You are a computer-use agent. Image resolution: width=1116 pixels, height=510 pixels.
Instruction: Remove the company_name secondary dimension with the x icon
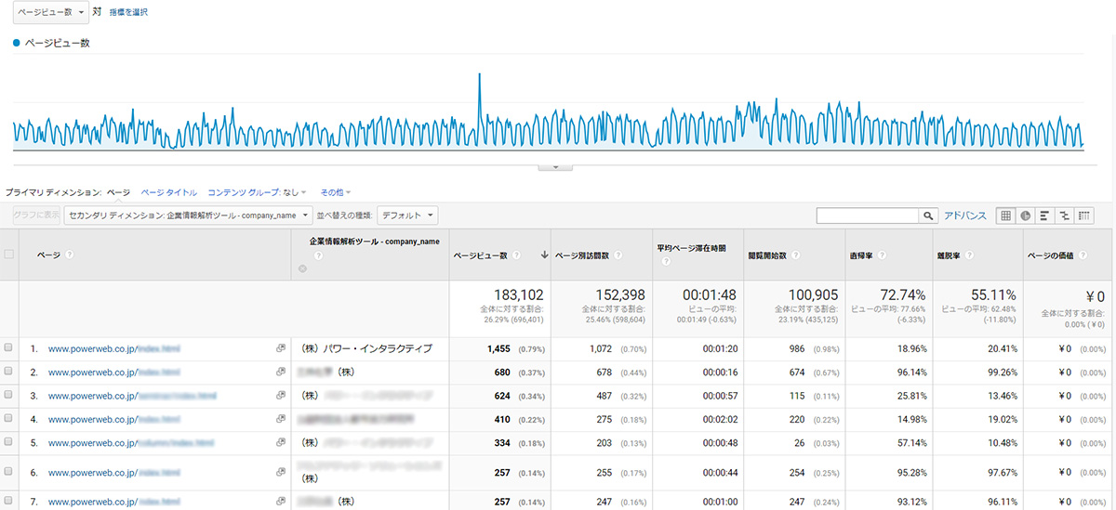302,268
